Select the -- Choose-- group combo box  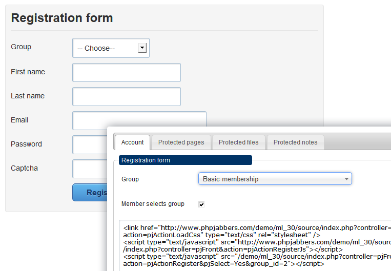[x=111, y=48]
